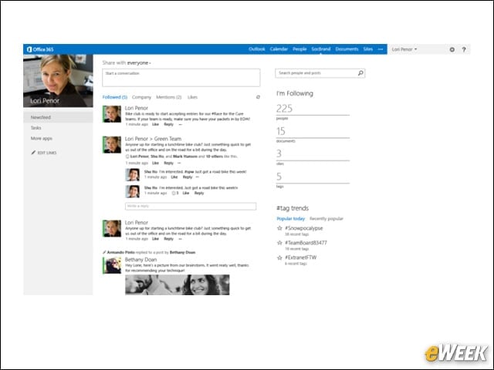Open the help question mark icon
The height and width of the screenshot is (370, 494).
[464, 49]
